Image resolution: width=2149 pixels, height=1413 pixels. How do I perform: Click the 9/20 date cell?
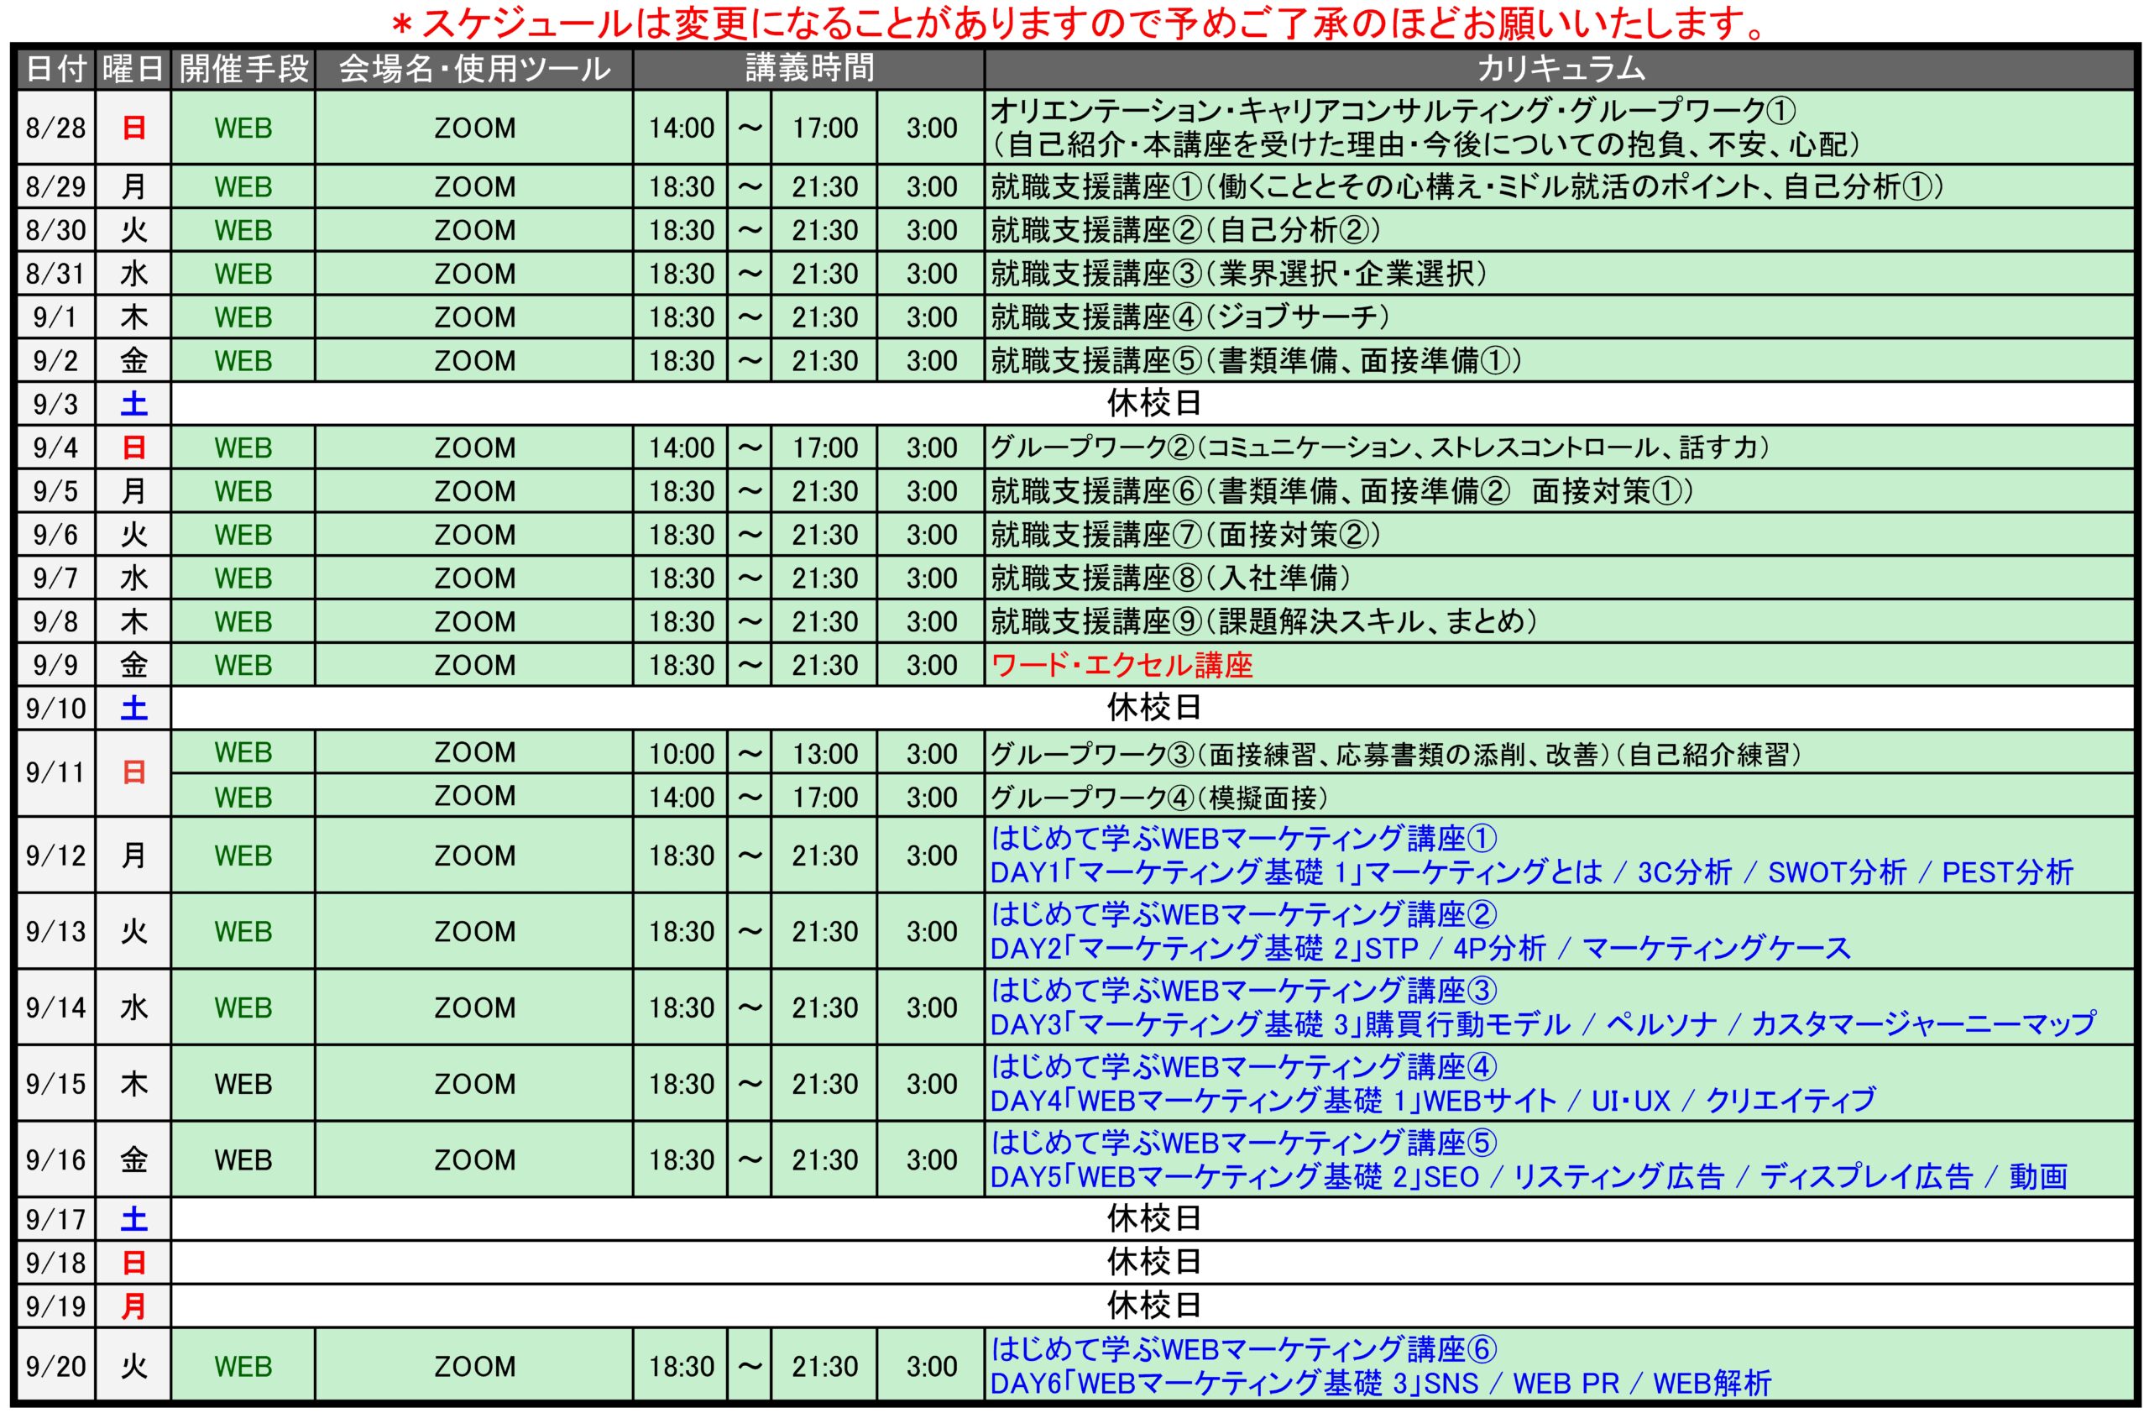point(56,1366)
